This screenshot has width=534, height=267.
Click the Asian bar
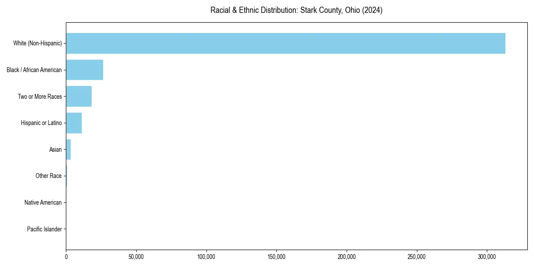point(68,150)
